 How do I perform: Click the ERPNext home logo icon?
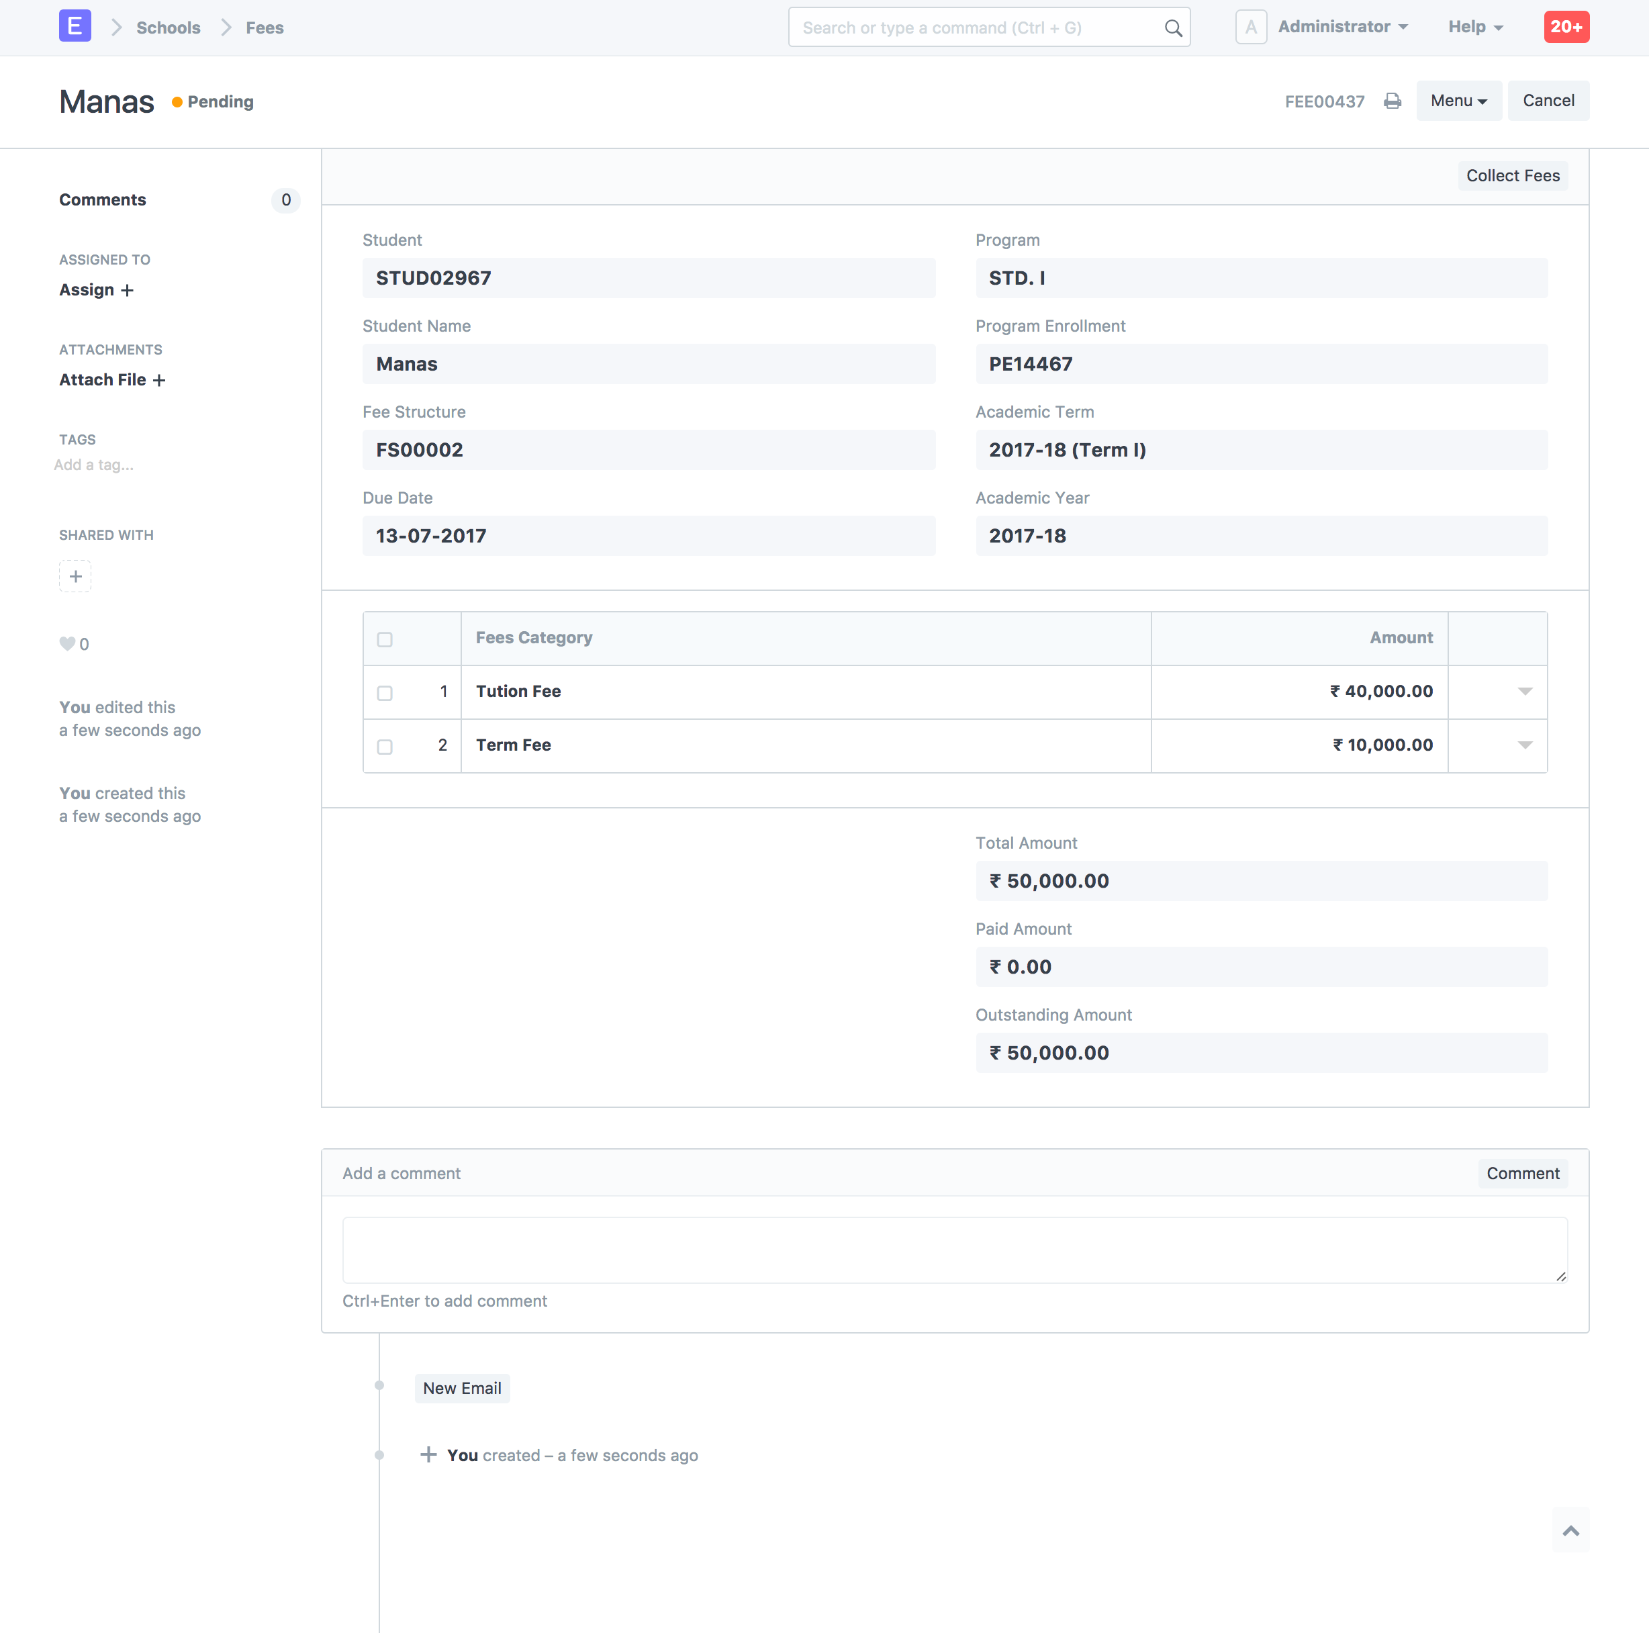click(75, 26)
